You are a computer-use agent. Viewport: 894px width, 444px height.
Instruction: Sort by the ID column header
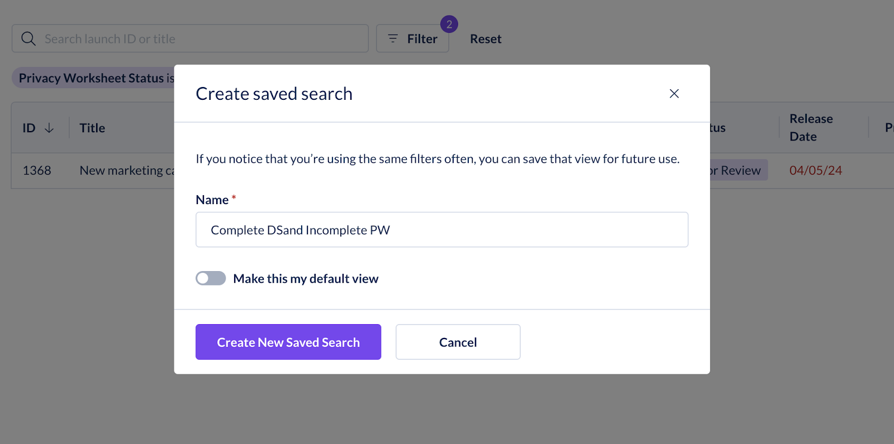[29, 128]
